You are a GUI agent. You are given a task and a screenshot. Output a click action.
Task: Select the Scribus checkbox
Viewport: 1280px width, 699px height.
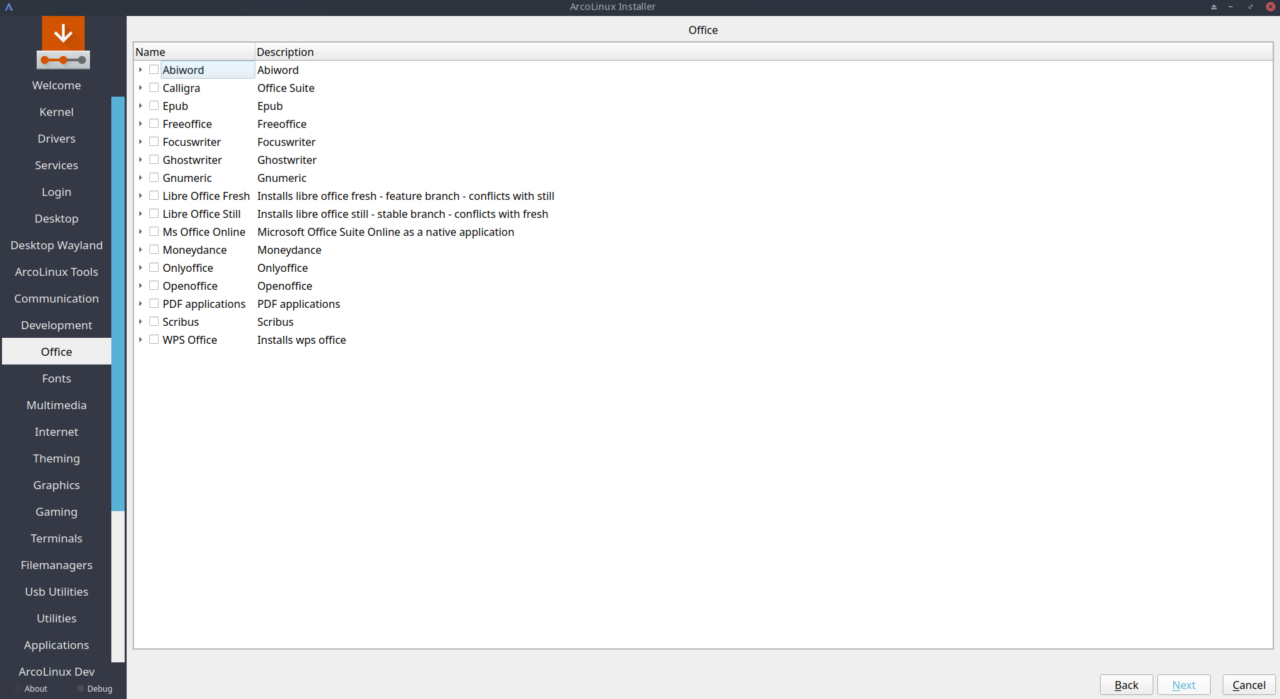tap(154, 322)
